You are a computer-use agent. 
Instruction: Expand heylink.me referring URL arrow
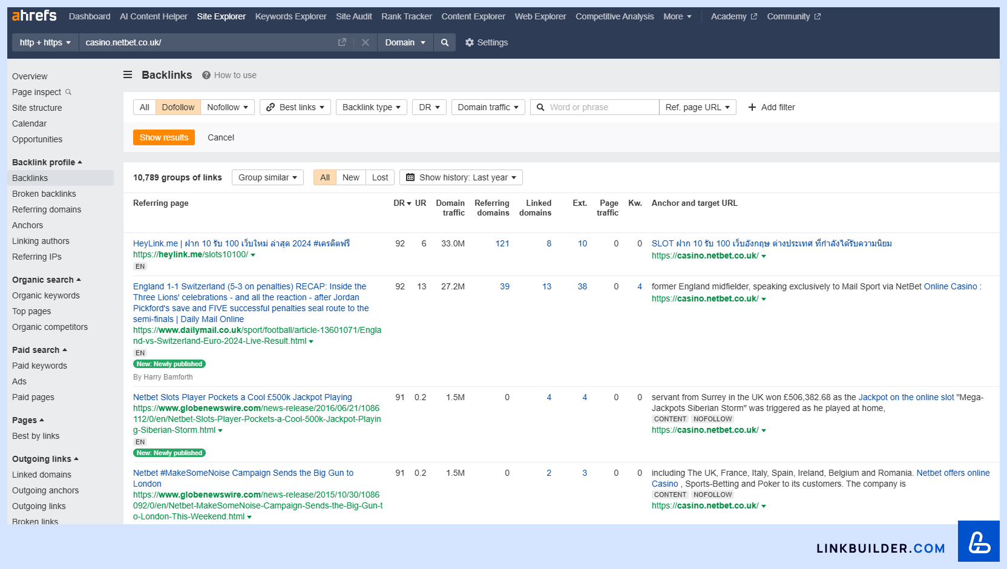pyautogui.click(x=253, y=255)
